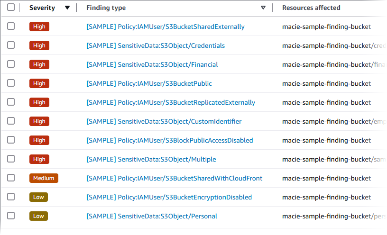387x235 pixels.
Task: Open SensitiveData:S3Object/Credentials finding
Action: pyautogui.click(x=155, y=46)
